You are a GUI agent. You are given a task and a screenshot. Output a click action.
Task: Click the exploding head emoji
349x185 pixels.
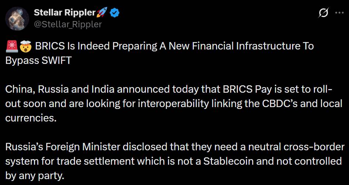click(26, 46)
